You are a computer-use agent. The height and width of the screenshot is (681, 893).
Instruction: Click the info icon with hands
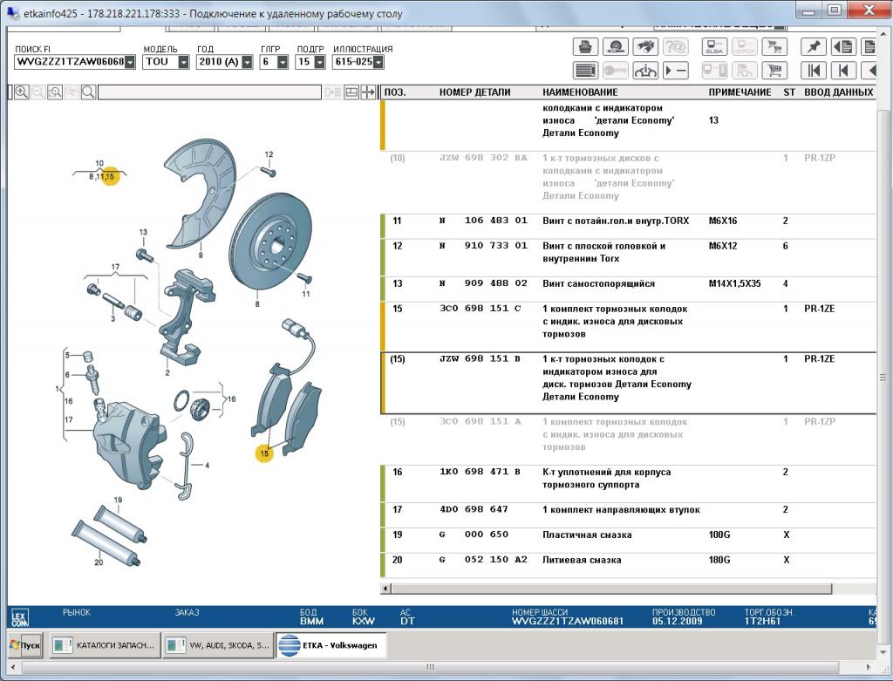(x=645, y=71)
